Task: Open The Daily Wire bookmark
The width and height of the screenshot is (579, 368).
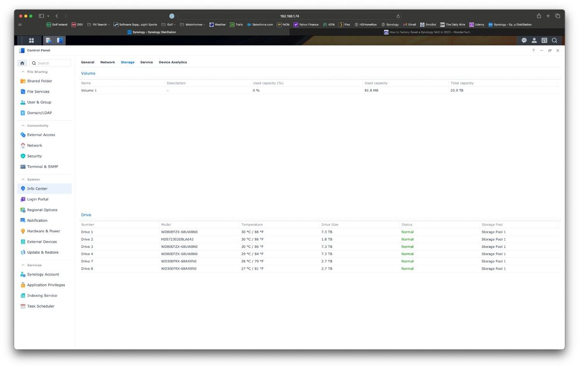Action: [453, 25]
